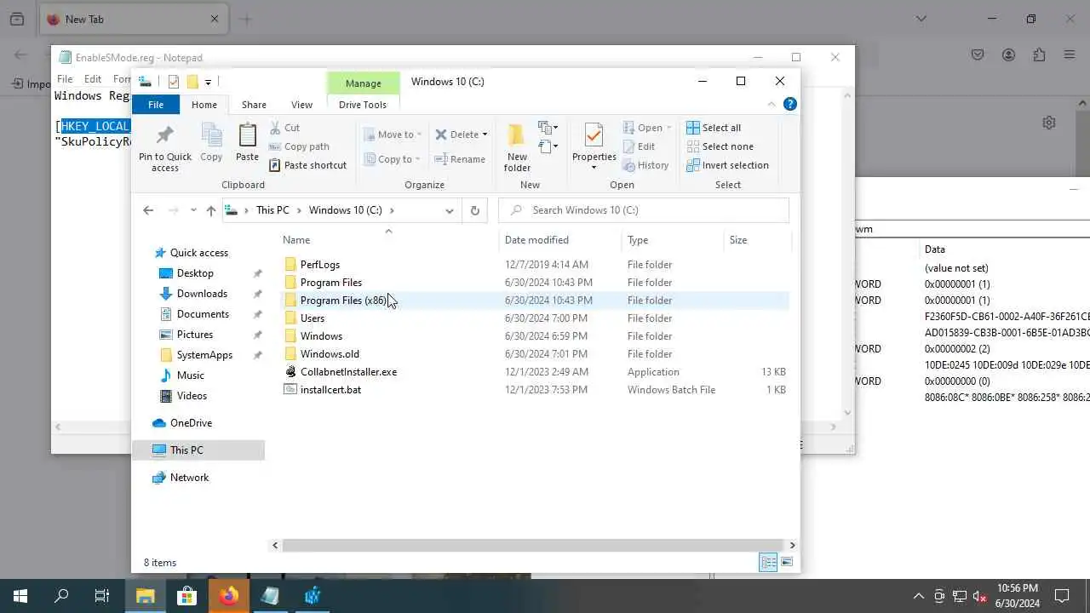Click Paste shortcut in ribbon
This screenshot has height=613, width=1090.
pyautogui.click(x=308, y=165)
